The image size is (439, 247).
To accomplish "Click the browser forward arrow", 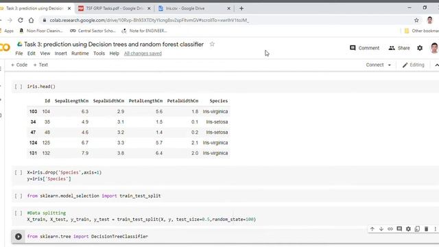I will tap(10, 20).
